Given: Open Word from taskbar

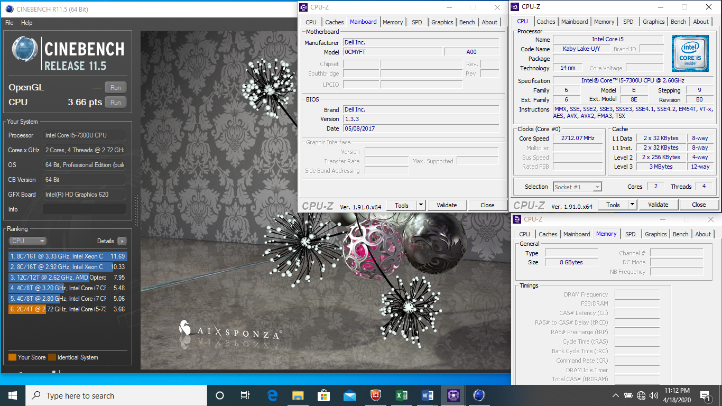Looking at the screenshot, I should click(427, 395).
